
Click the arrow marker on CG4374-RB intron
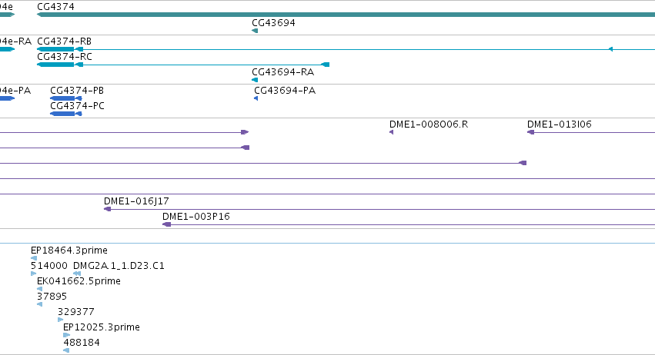(x=610, y=49)
